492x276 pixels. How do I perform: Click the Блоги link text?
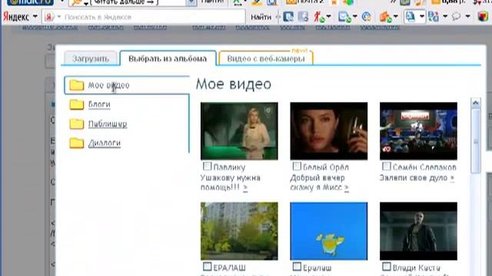coord(99,104)
